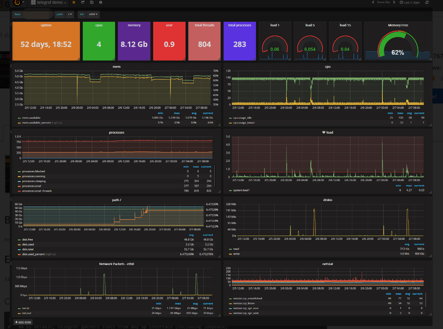Open the mem panel title menu
Image resolution: width=443 pixels, height=329 pixels.
tap(116, 67)
